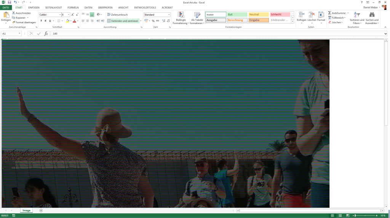390x218 pixels.
Task: Toggle underline formatting (U)
Action: click(x=50, y=21)
